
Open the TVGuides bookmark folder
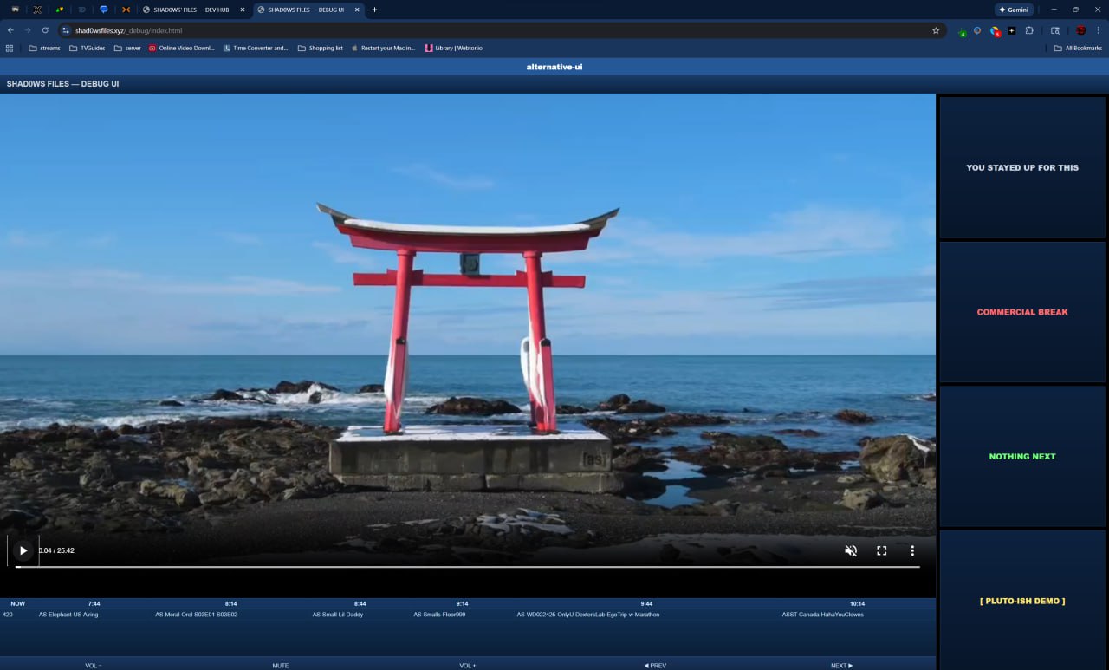pos(87,49)
